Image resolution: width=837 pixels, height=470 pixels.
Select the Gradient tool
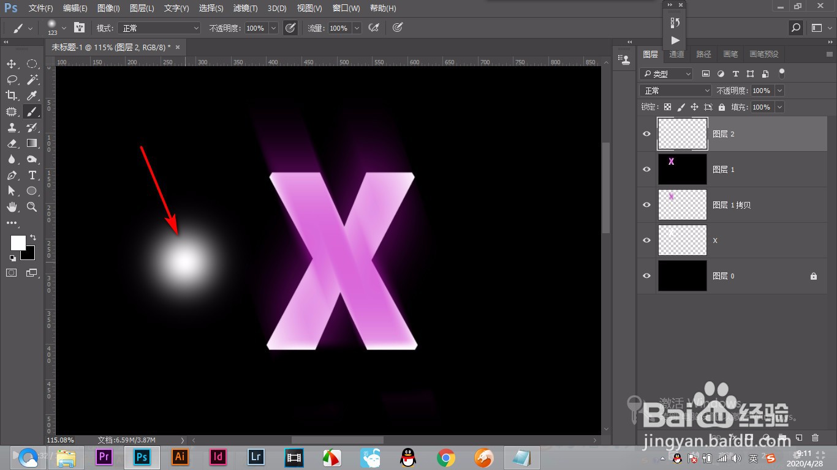(x=32, y=143)
